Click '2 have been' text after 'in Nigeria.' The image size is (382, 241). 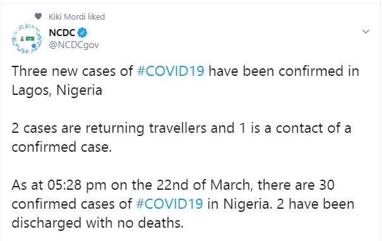[315, 204]
